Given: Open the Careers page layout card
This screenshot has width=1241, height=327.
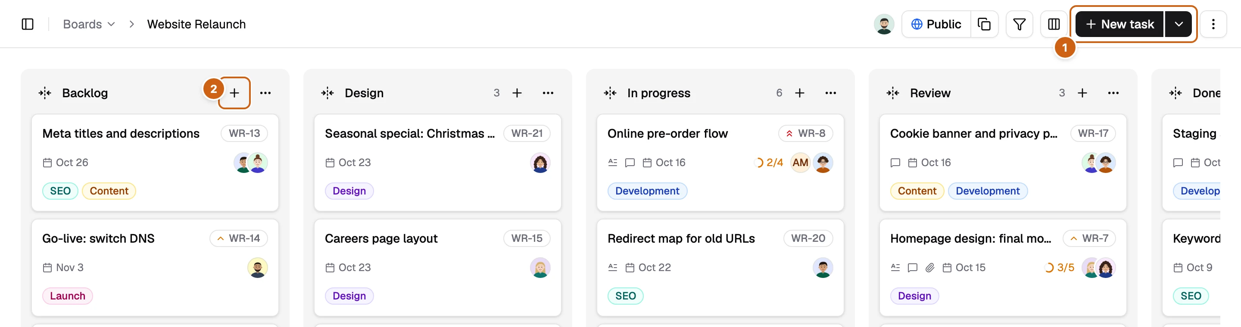Looking at the screenshot, I should click(x=437, y=267).
